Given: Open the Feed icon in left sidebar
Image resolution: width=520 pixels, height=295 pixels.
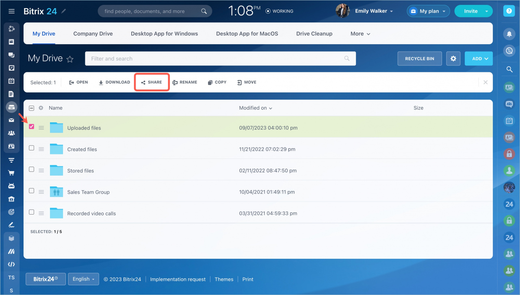Looking at the screenshot, I should point(11,42).
